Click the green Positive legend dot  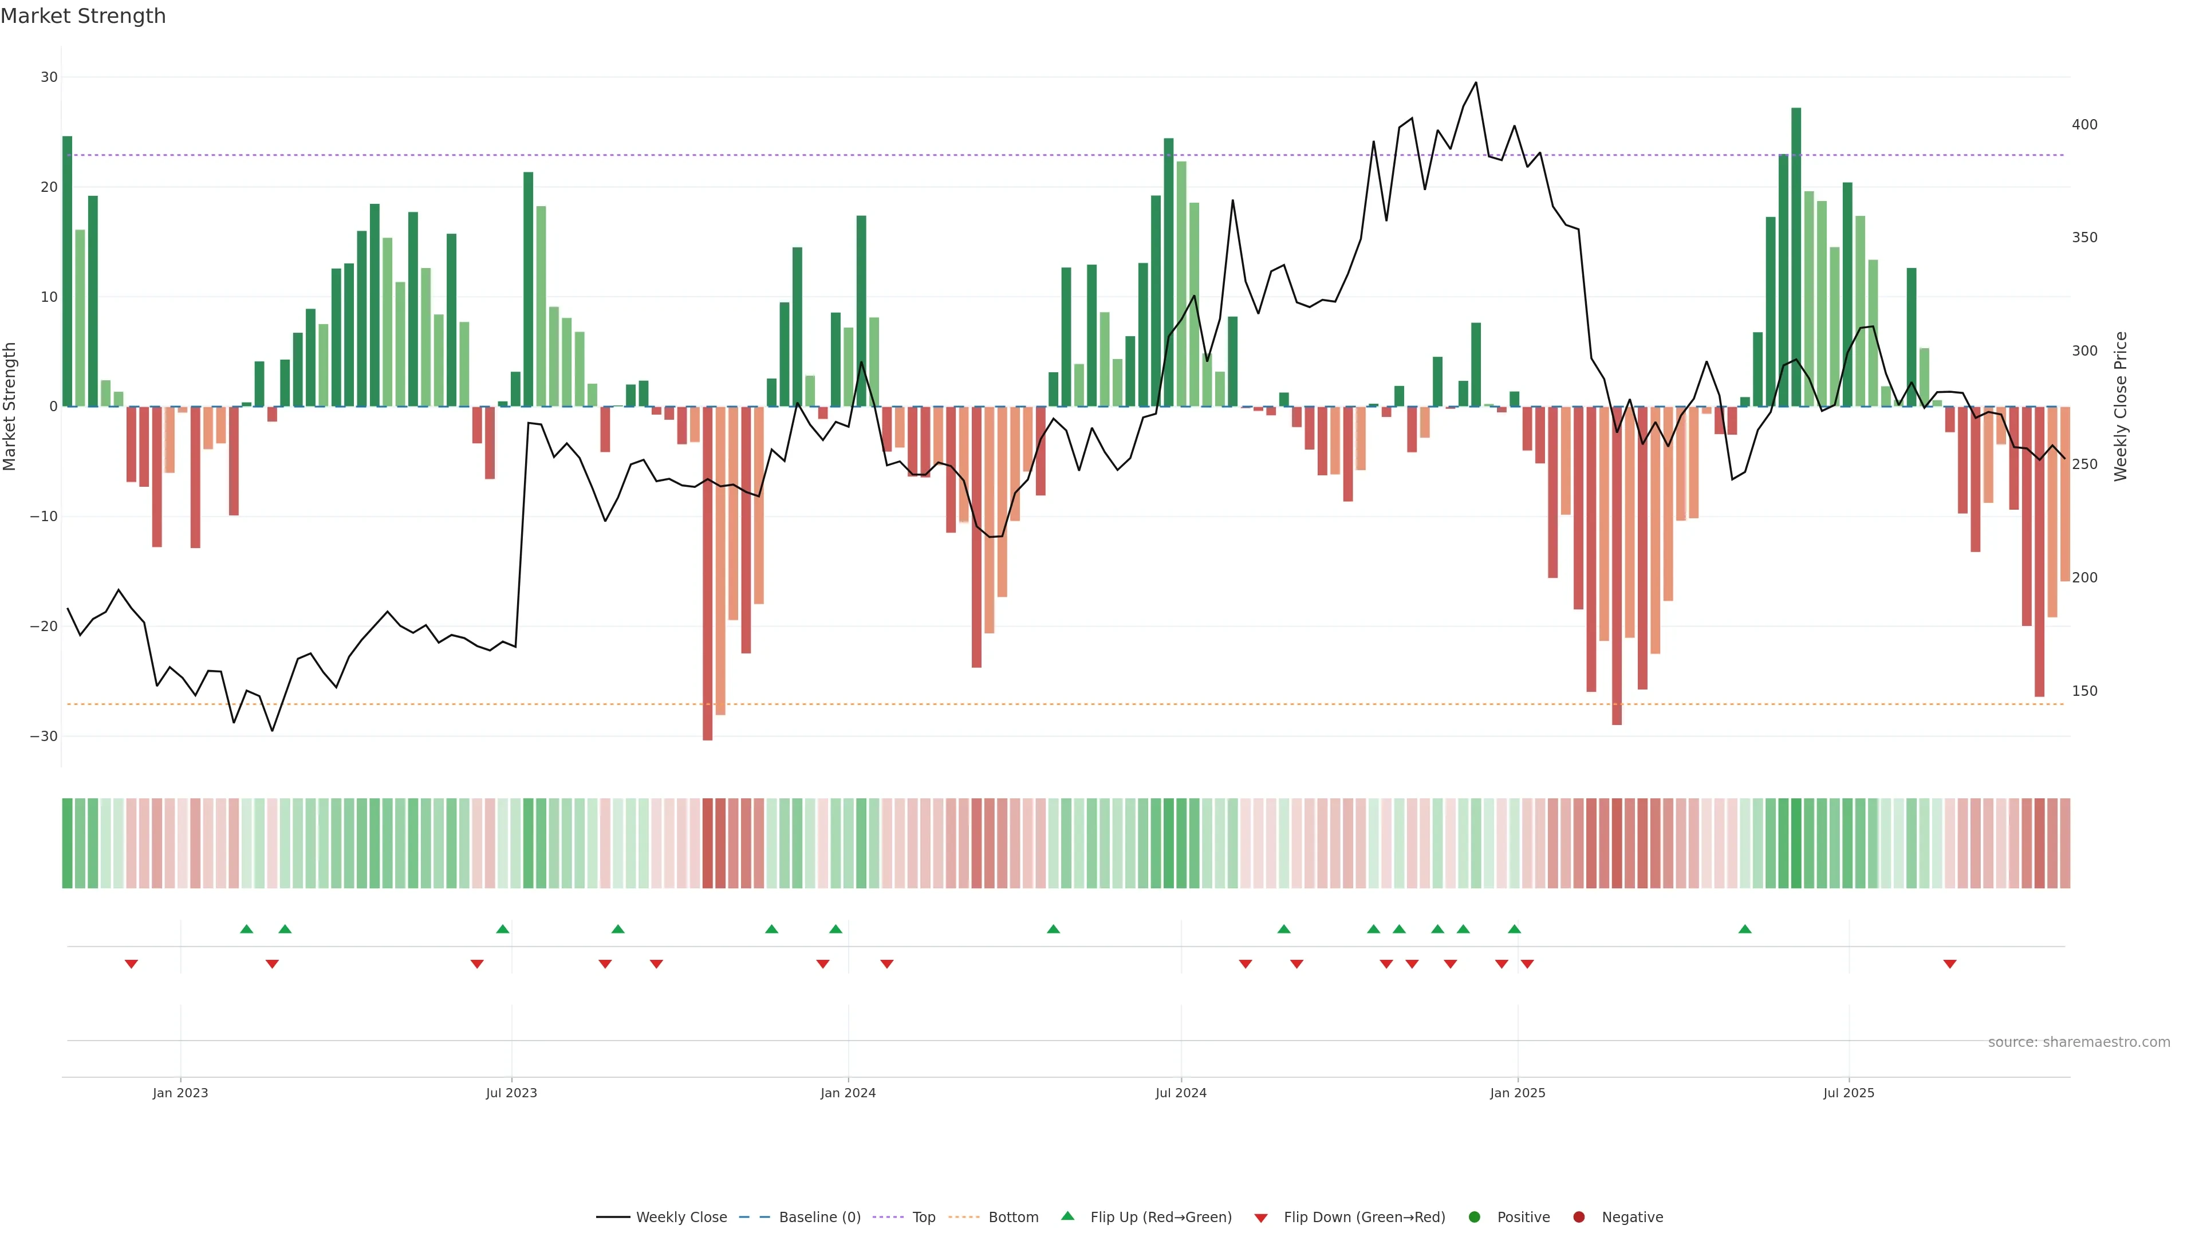pyautogui.click(x=1474, y=1216)
